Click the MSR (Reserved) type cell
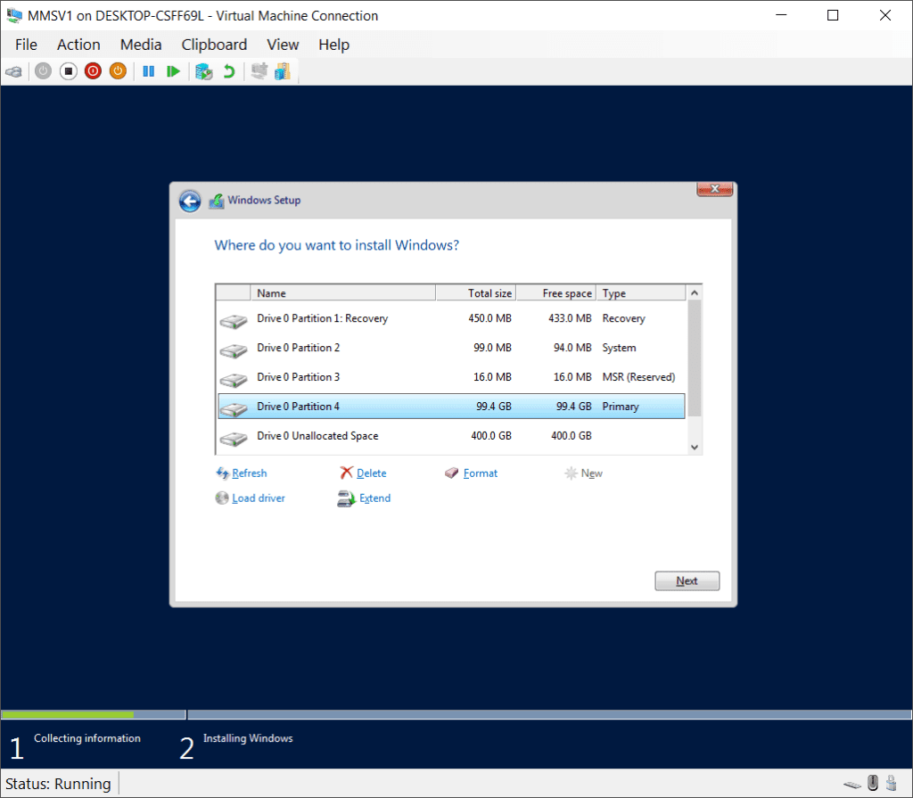913x798 pixels. coord(638,377)
